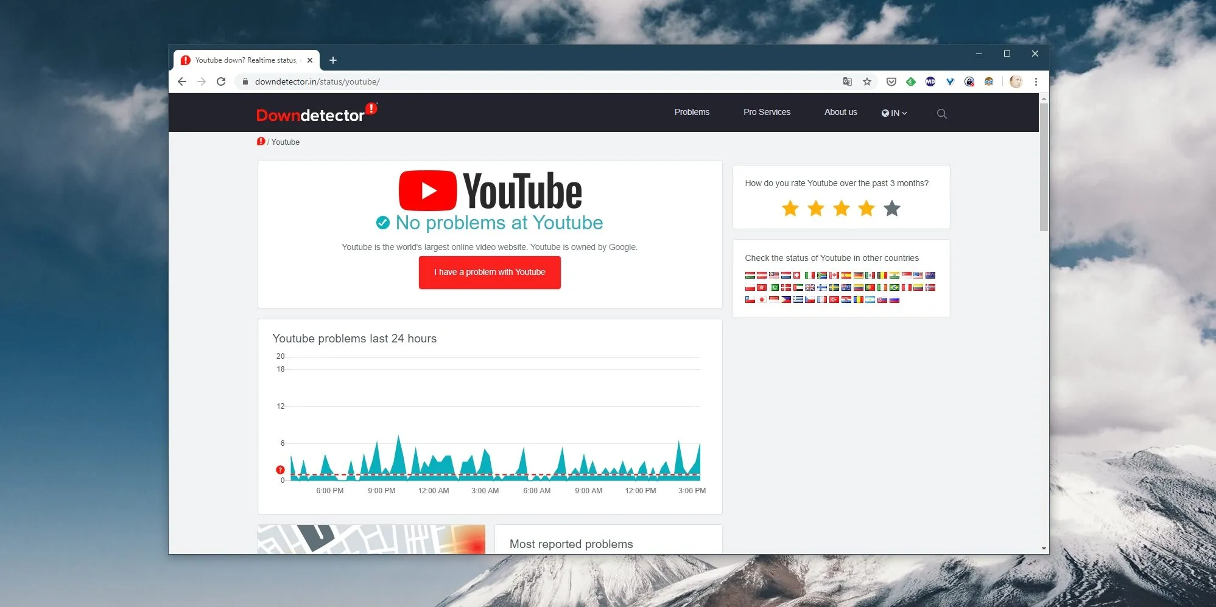The height and width of the screenshot is (607, 1216).
Task: Click the 3:00 PM chart axis label
Action: [692, 491]
